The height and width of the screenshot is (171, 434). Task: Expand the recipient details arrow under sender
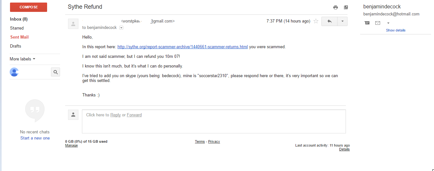121,28
